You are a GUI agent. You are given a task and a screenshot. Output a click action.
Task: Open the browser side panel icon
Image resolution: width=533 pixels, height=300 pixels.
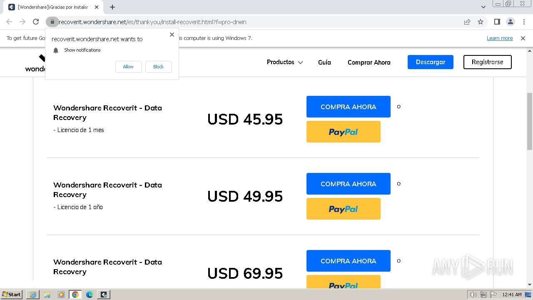(x=497, y=22)
